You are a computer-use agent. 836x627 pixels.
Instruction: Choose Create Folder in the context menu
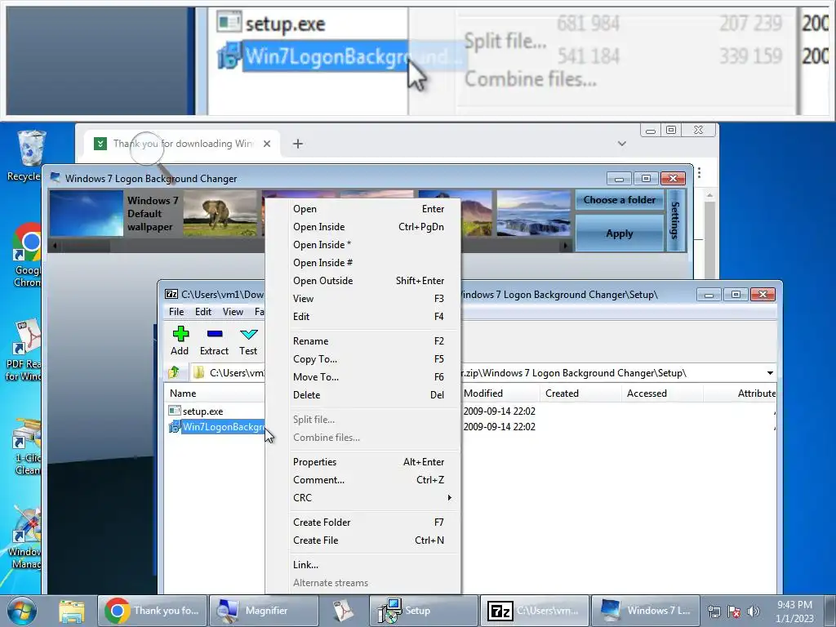click(x=363, y=522)
